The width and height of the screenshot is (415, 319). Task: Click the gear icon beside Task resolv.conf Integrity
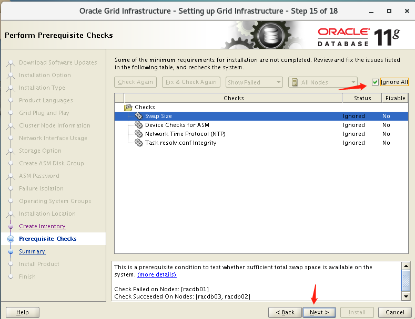[139, 143]
